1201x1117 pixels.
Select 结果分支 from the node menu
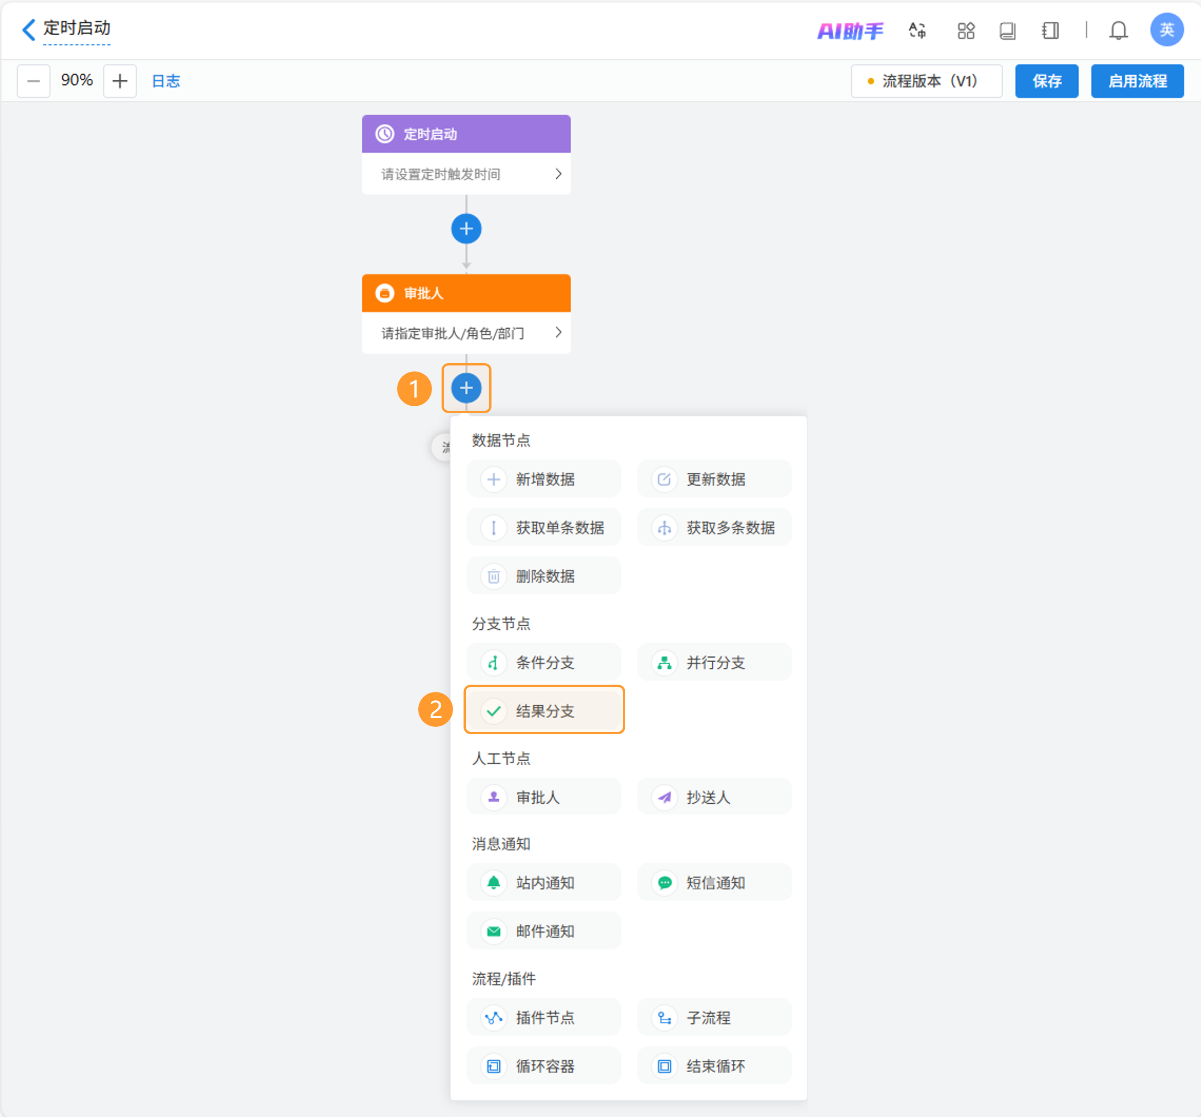click(544, 710)
